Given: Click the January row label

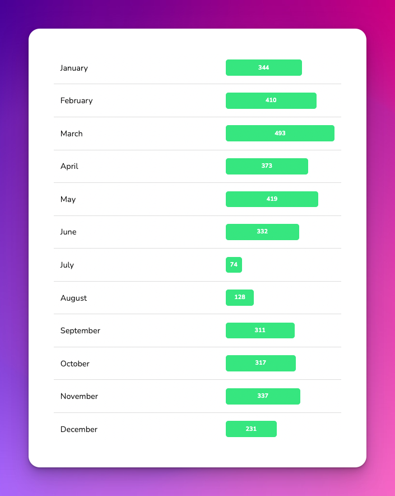Looking at the screenshot, I should [74, 68].
